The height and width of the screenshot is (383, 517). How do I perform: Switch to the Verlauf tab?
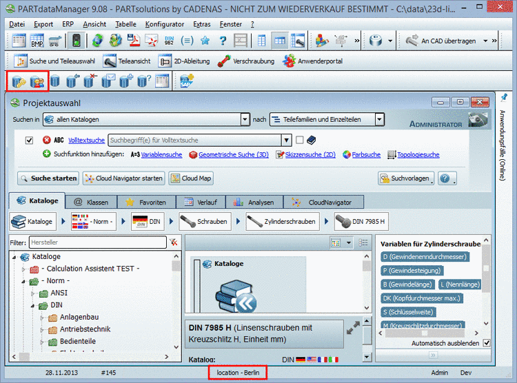(201, 202)
